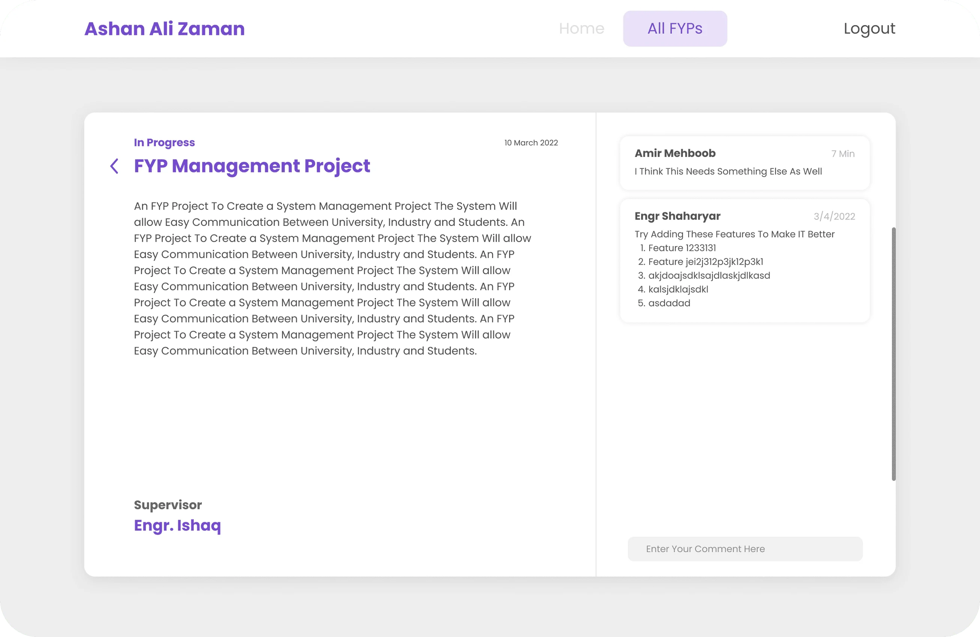Viewport: 980px width, 637px height.
Task: Click the 10 March 2022 date
Action: pos(531,142)
